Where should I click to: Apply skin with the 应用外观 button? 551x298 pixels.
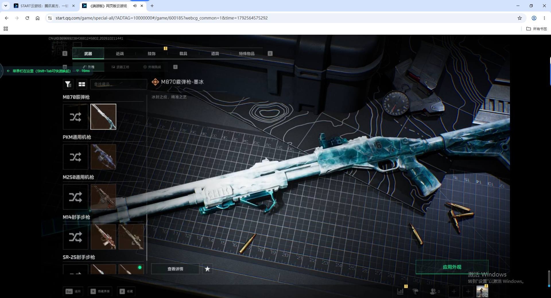pos(452,267)
